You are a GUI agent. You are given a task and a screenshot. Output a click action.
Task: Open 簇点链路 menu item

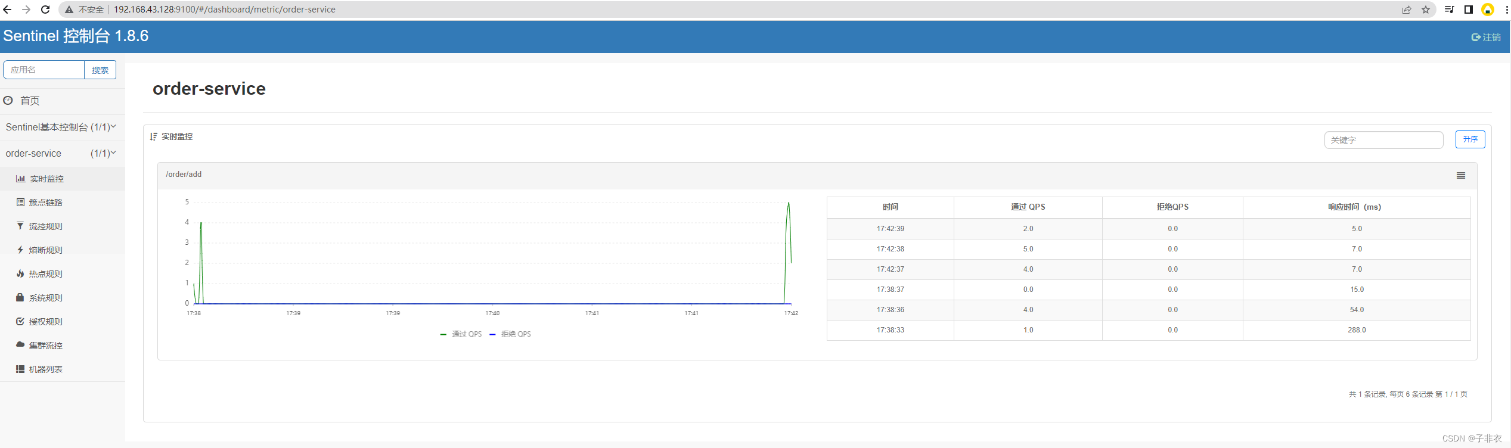point(62,203)
